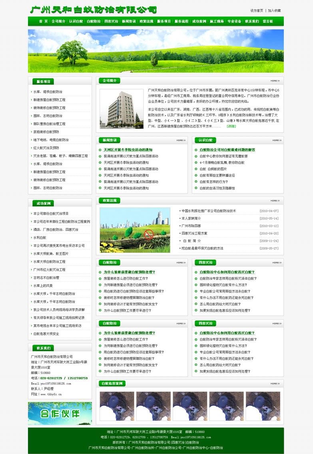Click the 合作伙伴 banner image
313x454 pixels.
point(60,413)
